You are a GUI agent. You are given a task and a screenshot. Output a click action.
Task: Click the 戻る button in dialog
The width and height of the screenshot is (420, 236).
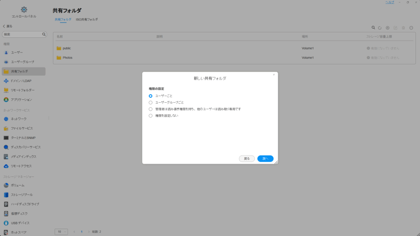[x=247, y=159]
